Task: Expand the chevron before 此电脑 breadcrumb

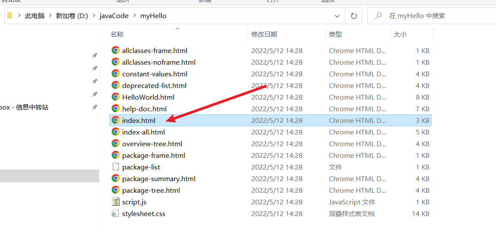Action: coord(19,16)
